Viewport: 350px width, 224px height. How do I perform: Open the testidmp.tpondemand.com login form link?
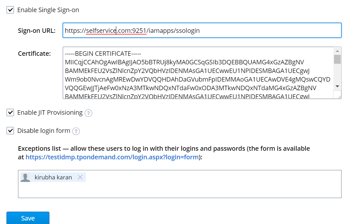(112, 157)
